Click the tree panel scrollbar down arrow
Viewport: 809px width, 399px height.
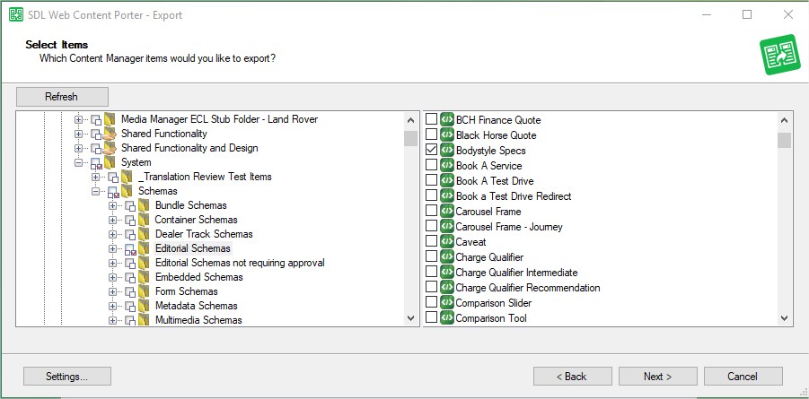coord(410,318)
